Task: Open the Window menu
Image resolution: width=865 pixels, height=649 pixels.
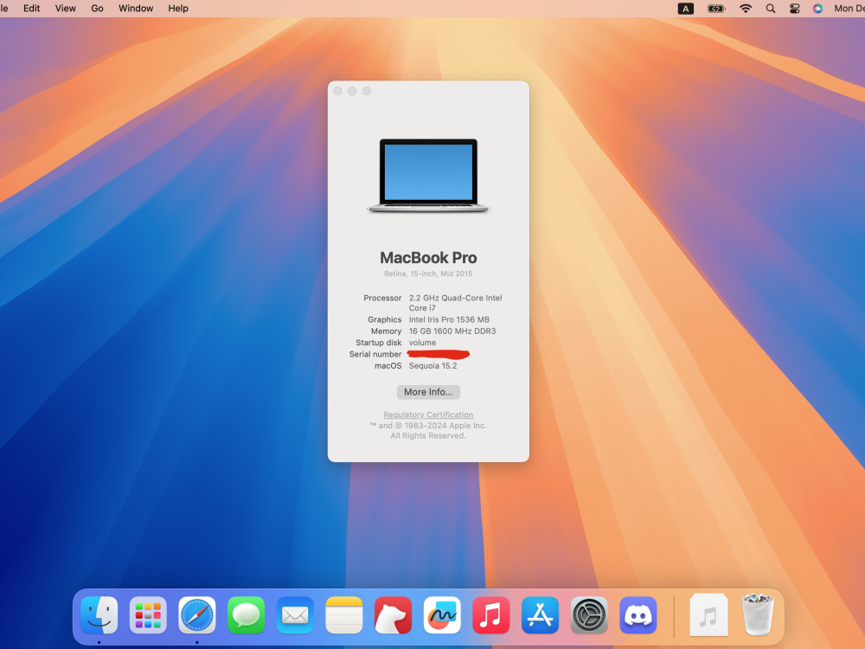Action: point(136,9)
